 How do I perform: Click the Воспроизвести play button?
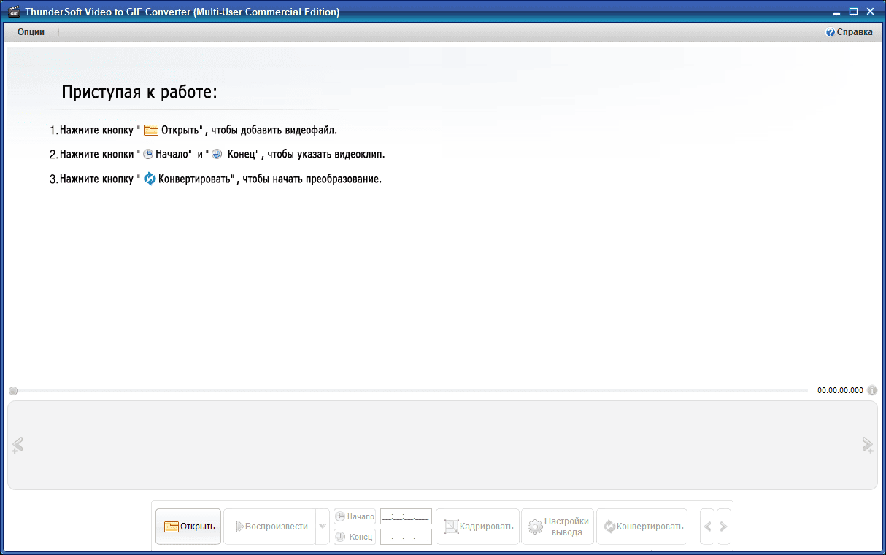[269, 527]
